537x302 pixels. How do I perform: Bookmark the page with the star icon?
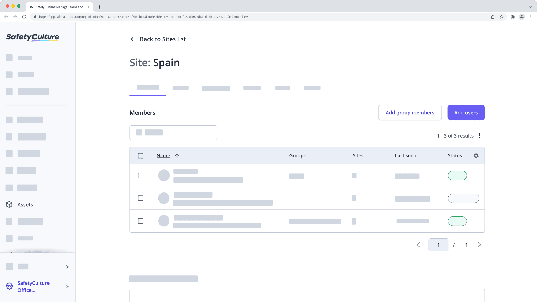click(x=501, y=17)
